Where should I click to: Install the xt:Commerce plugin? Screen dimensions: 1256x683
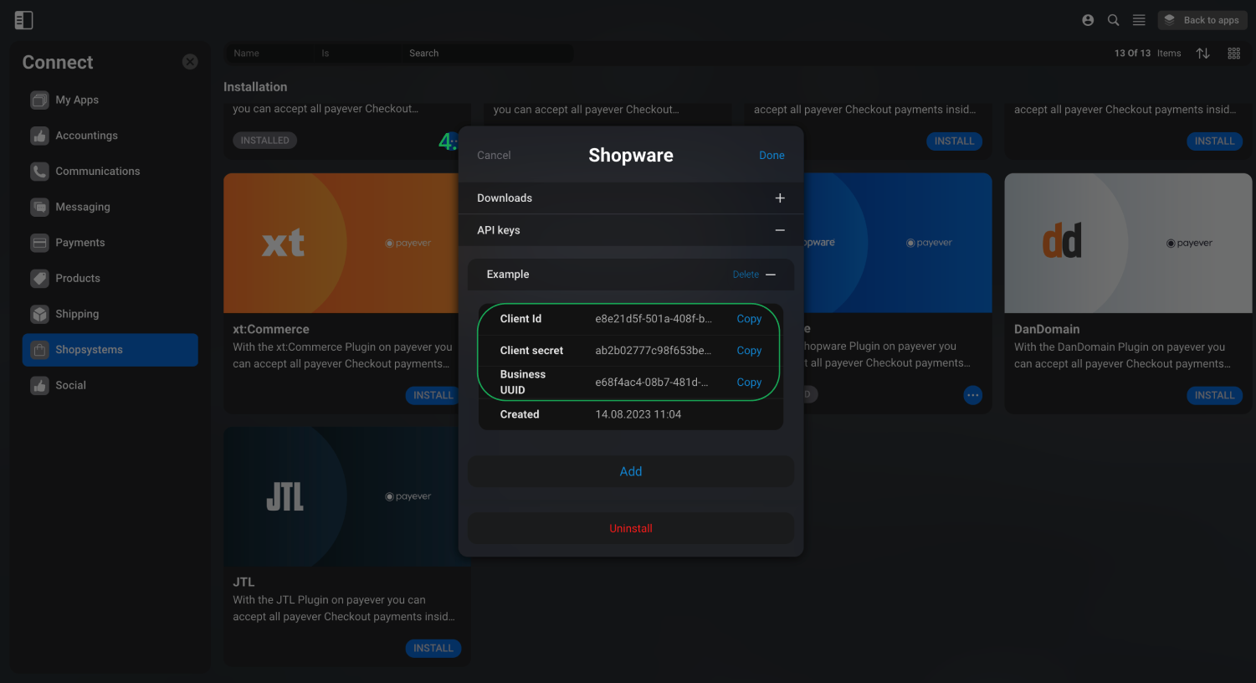[x=433, y=395]
